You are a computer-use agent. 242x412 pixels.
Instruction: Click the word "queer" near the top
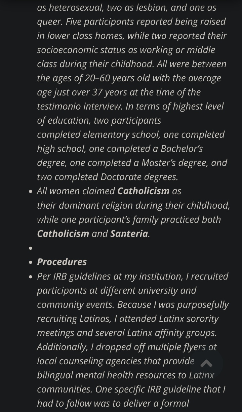coord(49,22)
